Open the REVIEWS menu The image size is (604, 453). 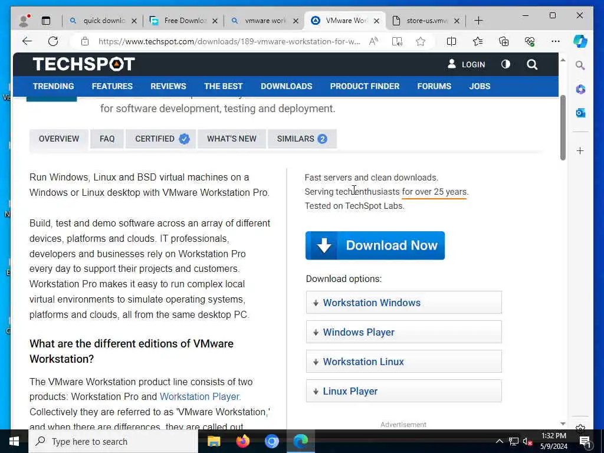[x=168, y=86]
